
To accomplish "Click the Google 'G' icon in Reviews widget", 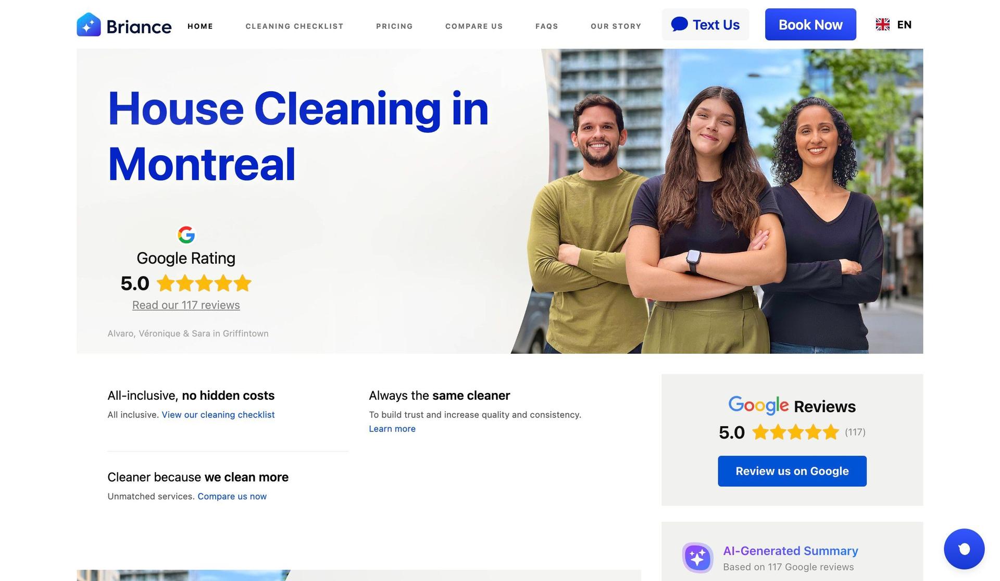I will click(x=734, y=404).
